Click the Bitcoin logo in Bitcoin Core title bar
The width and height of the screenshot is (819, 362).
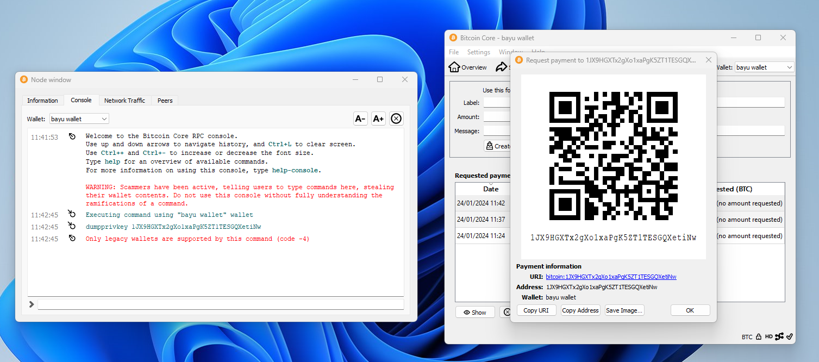click(453, 38)
